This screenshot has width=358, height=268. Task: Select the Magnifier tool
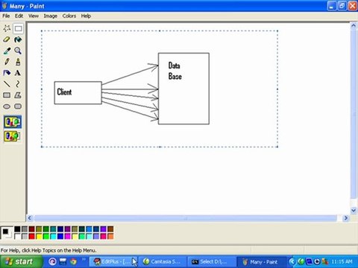click(x=18, y=51)
